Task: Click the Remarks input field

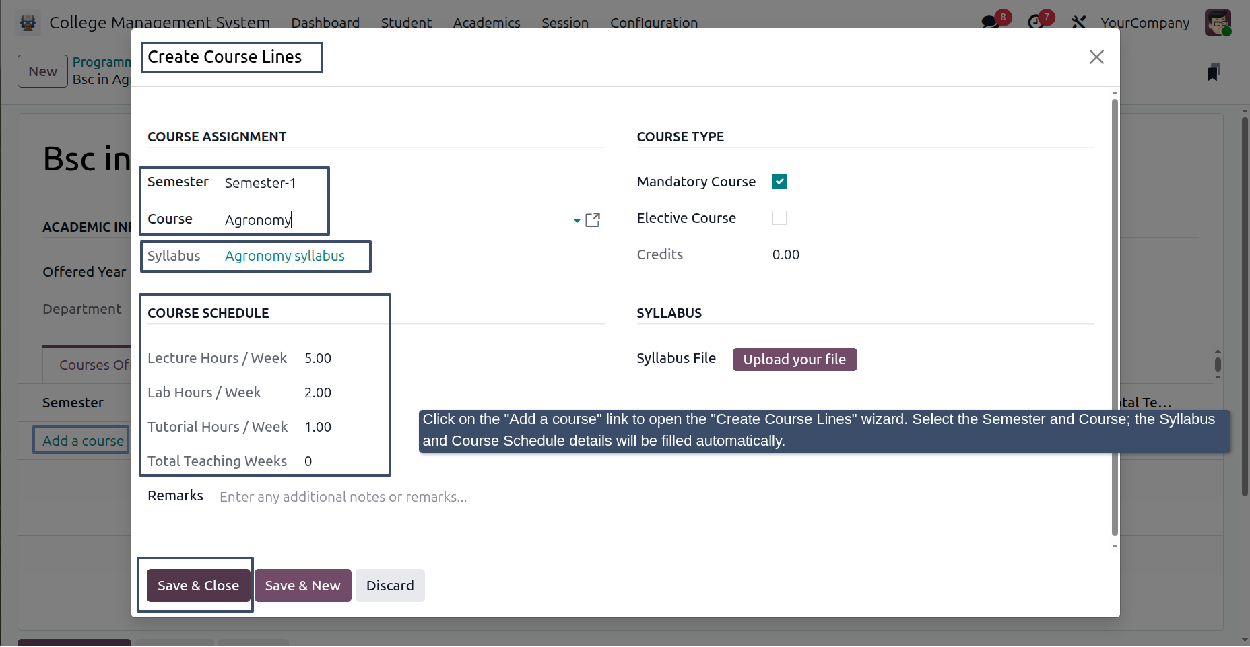Action: (411, 497)
